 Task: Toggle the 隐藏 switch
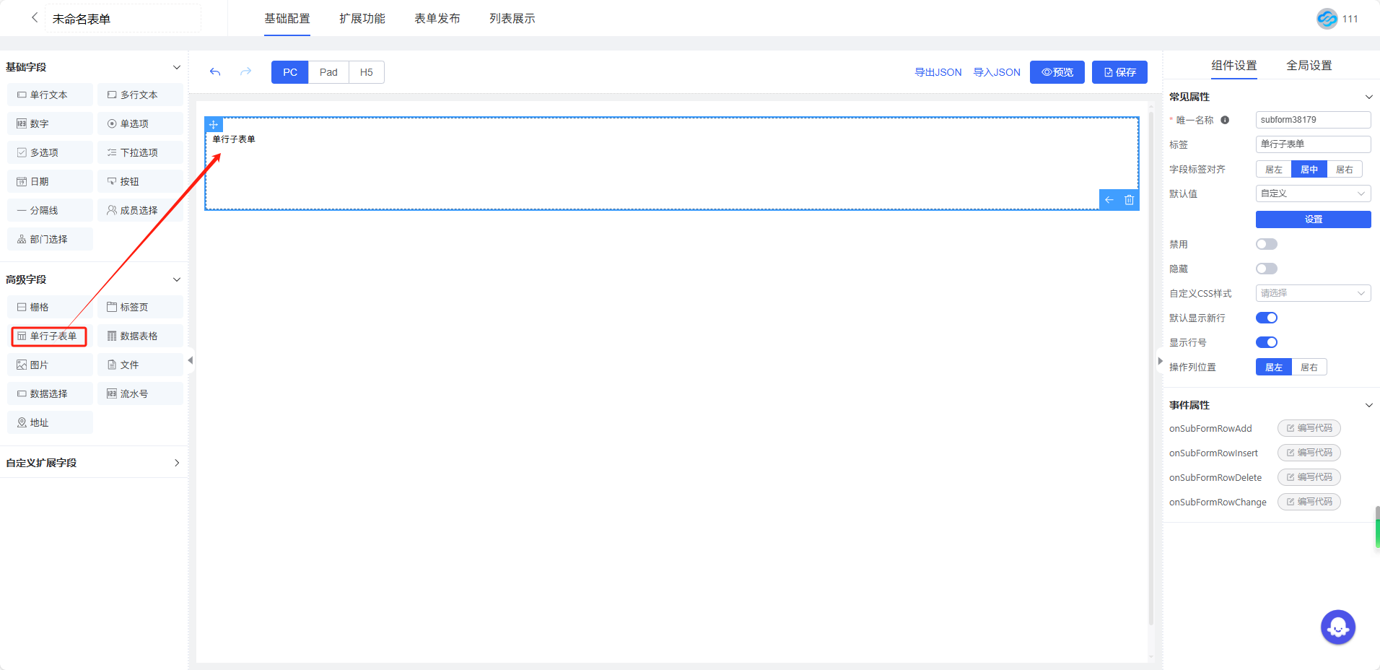pos(1266,269)
